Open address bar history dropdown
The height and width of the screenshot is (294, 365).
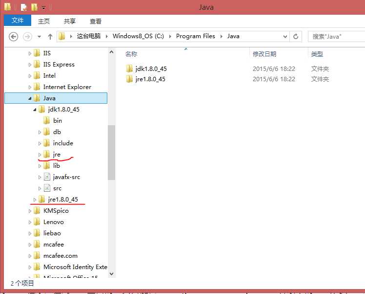pyautogui.click(x=285, y=37)
